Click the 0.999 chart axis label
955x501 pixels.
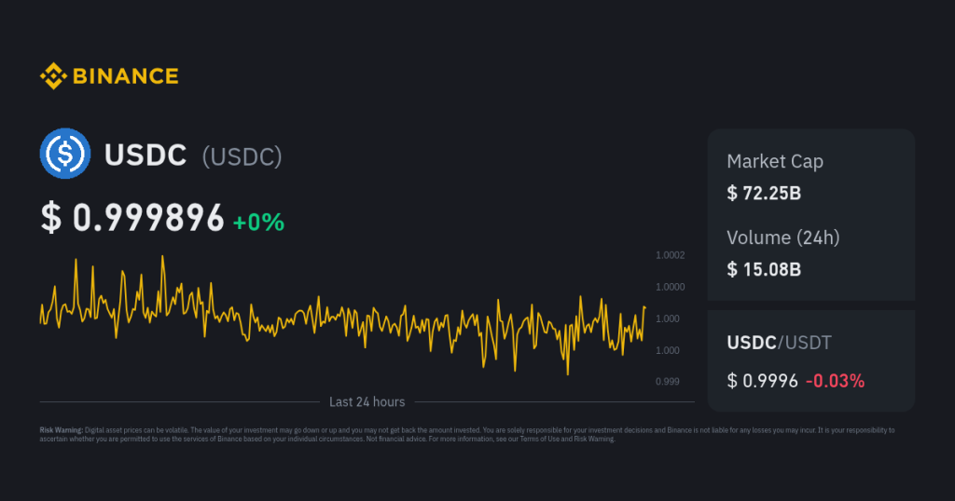click(x=668, y=382)
